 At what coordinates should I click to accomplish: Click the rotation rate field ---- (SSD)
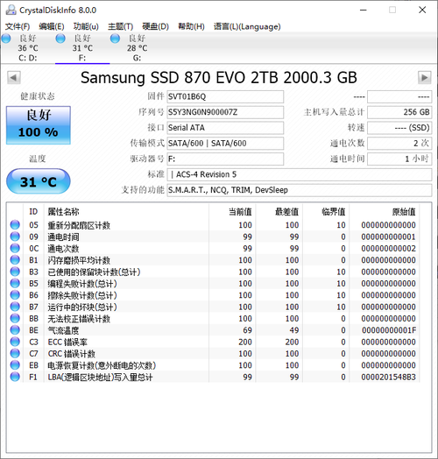pos(399,128)
